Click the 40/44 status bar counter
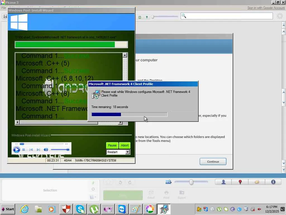This screenshot has height=215, width=286. (68, 160)
